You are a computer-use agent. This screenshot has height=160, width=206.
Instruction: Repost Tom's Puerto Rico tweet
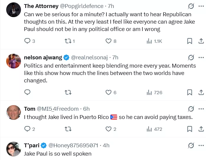pos(68,129)
